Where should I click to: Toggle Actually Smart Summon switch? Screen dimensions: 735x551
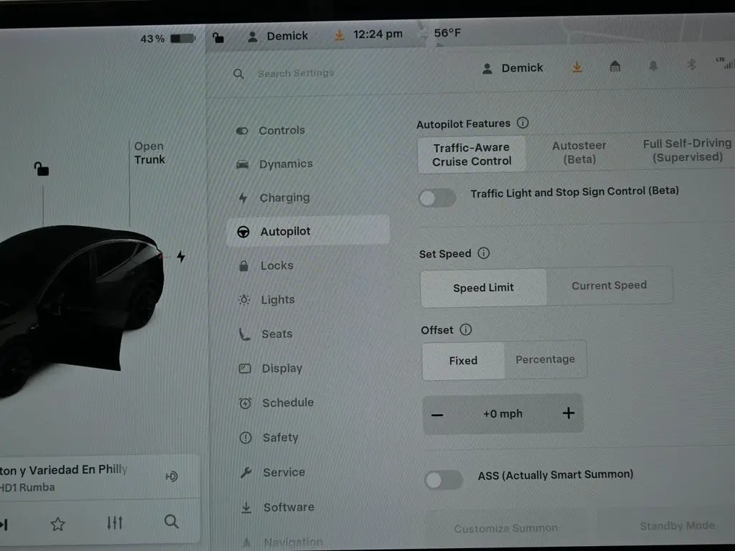(443, 480)
